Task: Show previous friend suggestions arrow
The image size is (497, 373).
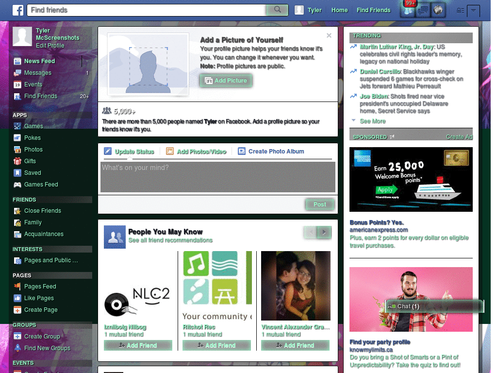Action: 311,232
